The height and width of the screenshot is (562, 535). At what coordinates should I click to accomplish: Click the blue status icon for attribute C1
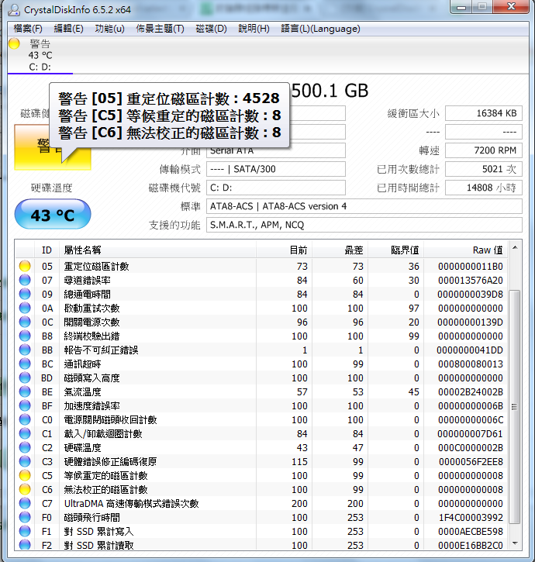[25, 433]
